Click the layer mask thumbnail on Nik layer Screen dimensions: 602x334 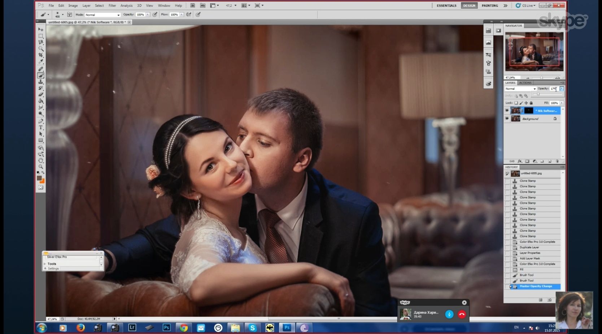point(529,111)
